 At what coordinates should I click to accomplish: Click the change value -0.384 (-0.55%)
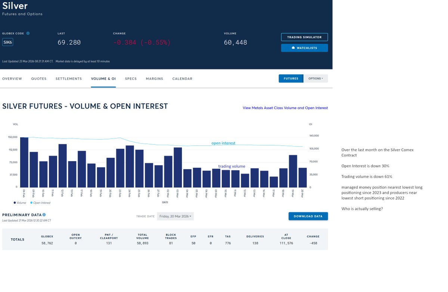click(142, 43)
